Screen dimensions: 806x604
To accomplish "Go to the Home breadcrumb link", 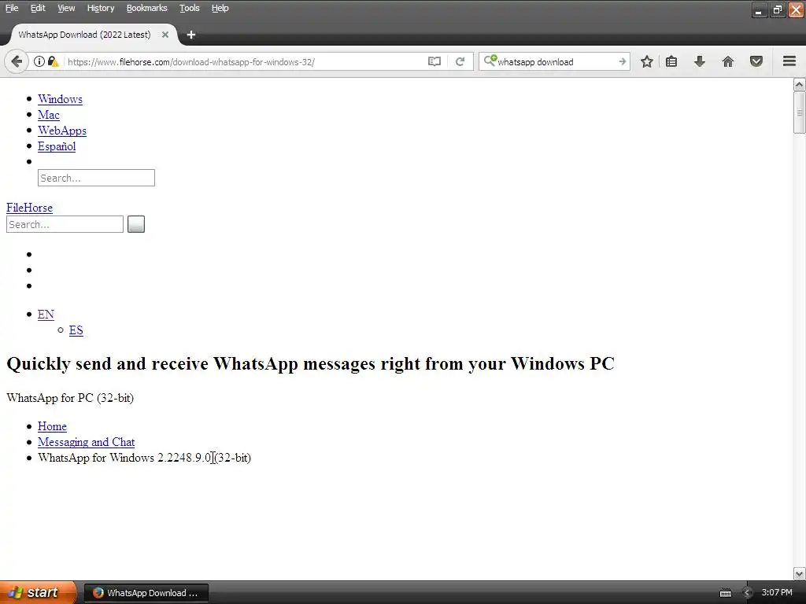I will coord(52,426).
